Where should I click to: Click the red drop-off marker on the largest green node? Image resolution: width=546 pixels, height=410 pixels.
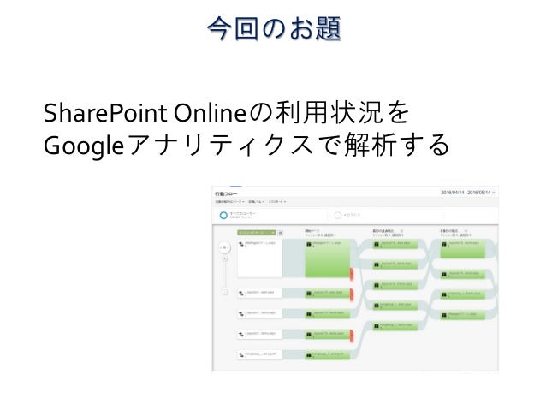352,274
